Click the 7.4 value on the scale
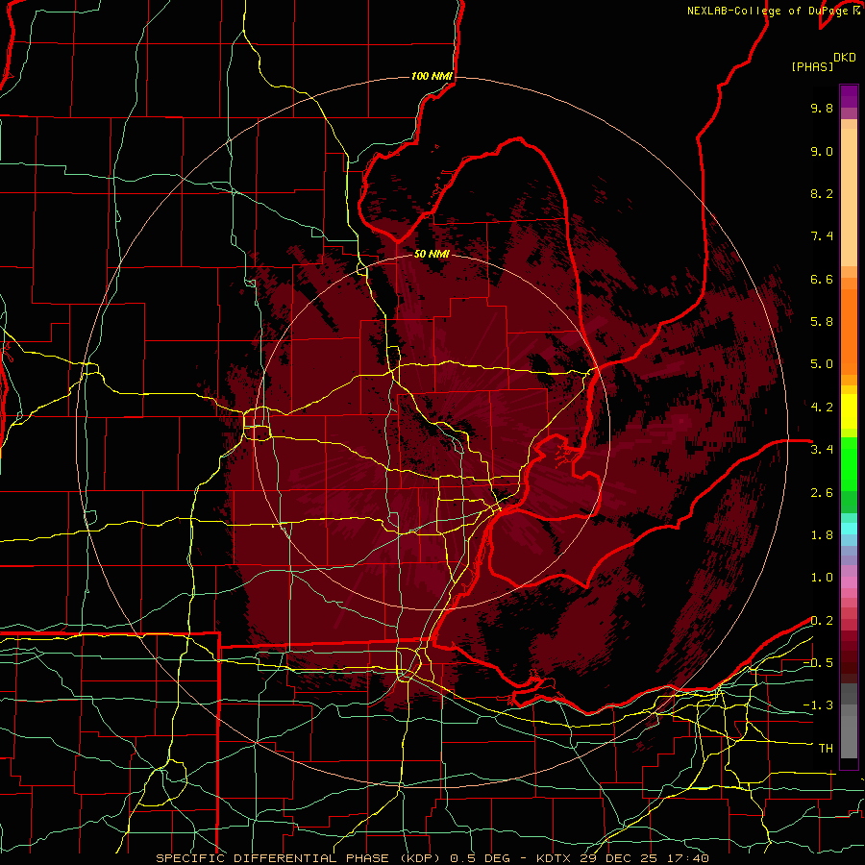865x865 pixels. click(x=822, y=236)
